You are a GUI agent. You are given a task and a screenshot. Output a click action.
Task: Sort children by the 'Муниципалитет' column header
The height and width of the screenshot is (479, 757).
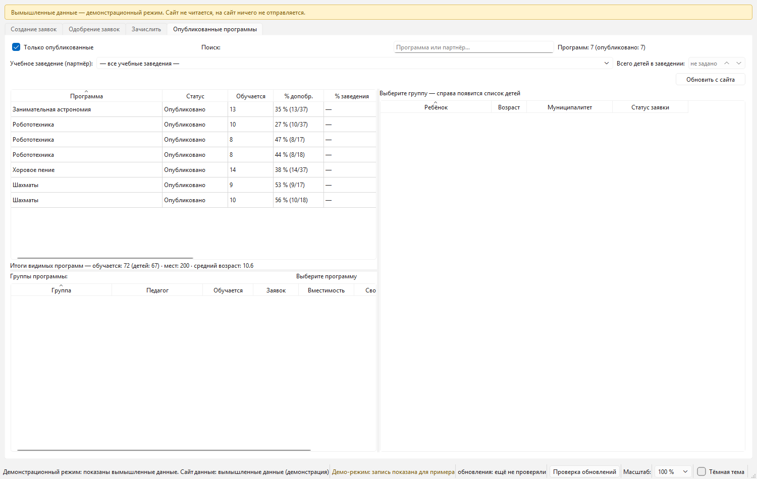coord(570,107)
